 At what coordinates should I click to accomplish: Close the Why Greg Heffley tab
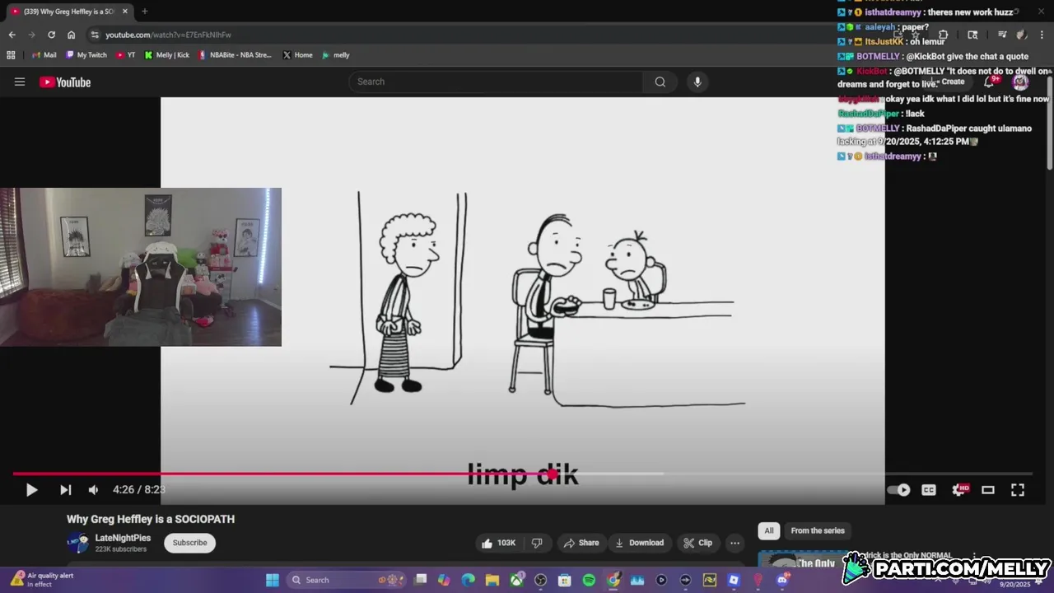[x=125, y=12]
